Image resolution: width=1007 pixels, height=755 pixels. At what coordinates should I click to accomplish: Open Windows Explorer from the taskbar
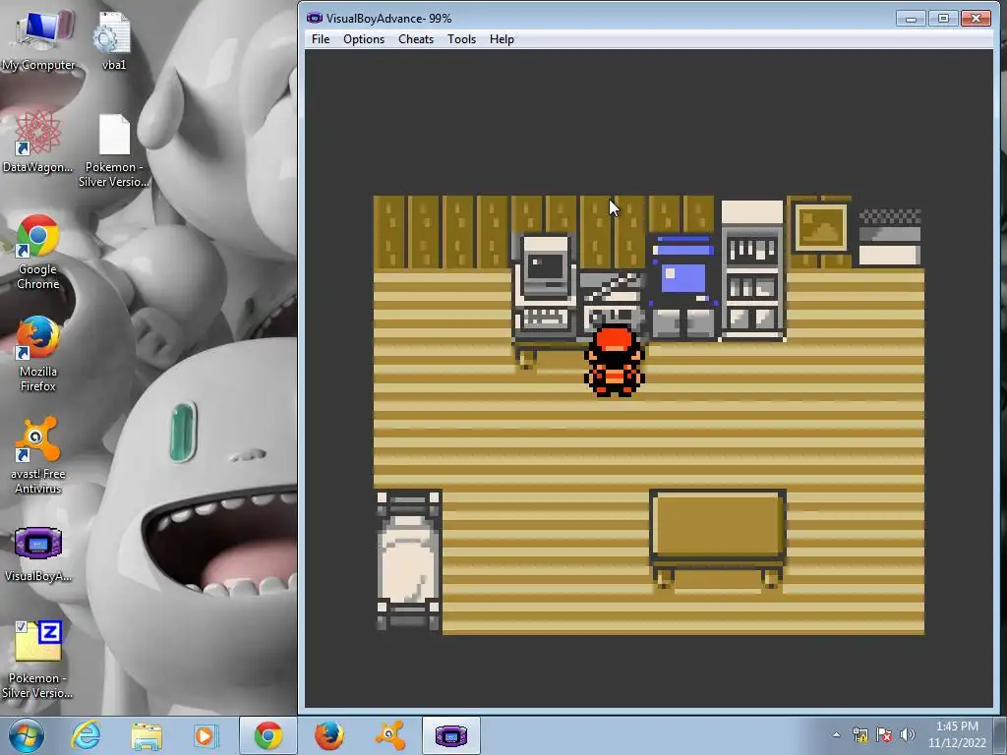tap(147, 735)
